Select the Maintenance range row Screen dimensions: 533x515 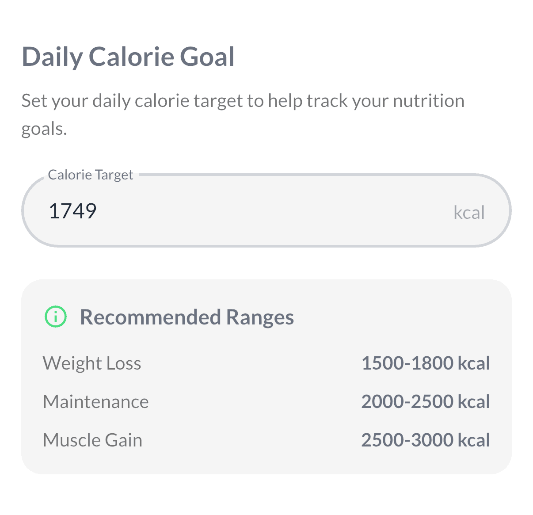click(x=95, y=401)
